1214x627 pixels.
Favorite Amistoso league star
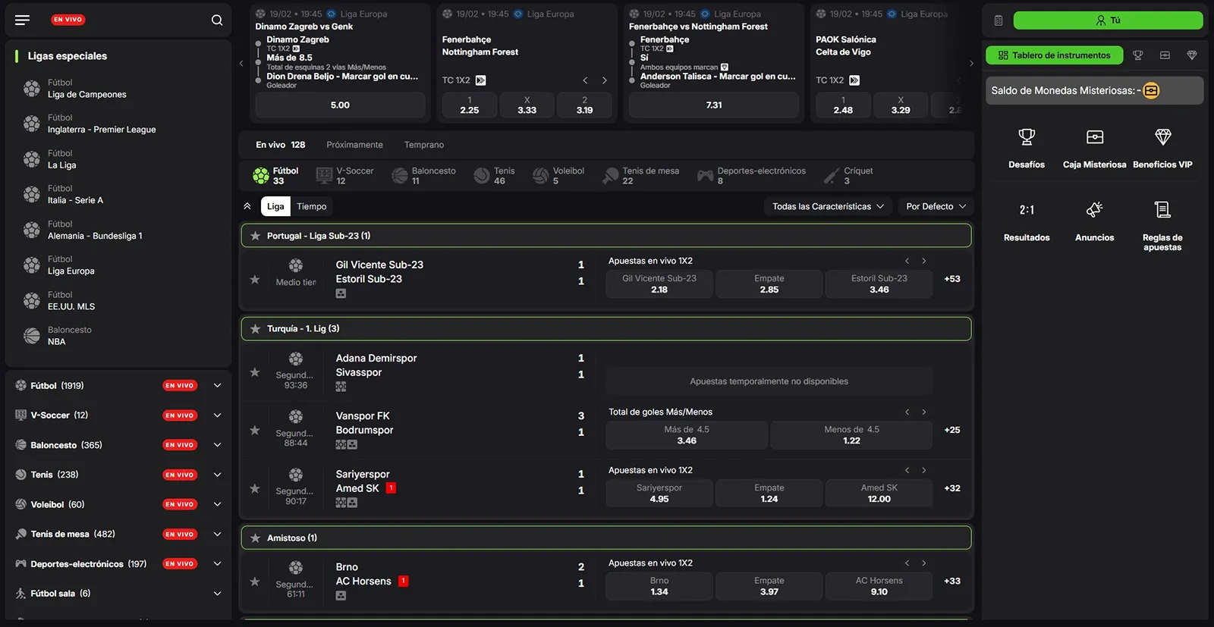click(255, 538)
